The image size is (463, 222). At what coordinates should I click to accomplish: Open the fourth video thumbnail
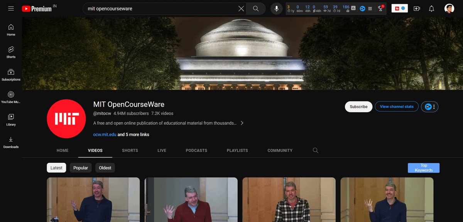pos(387,200)
